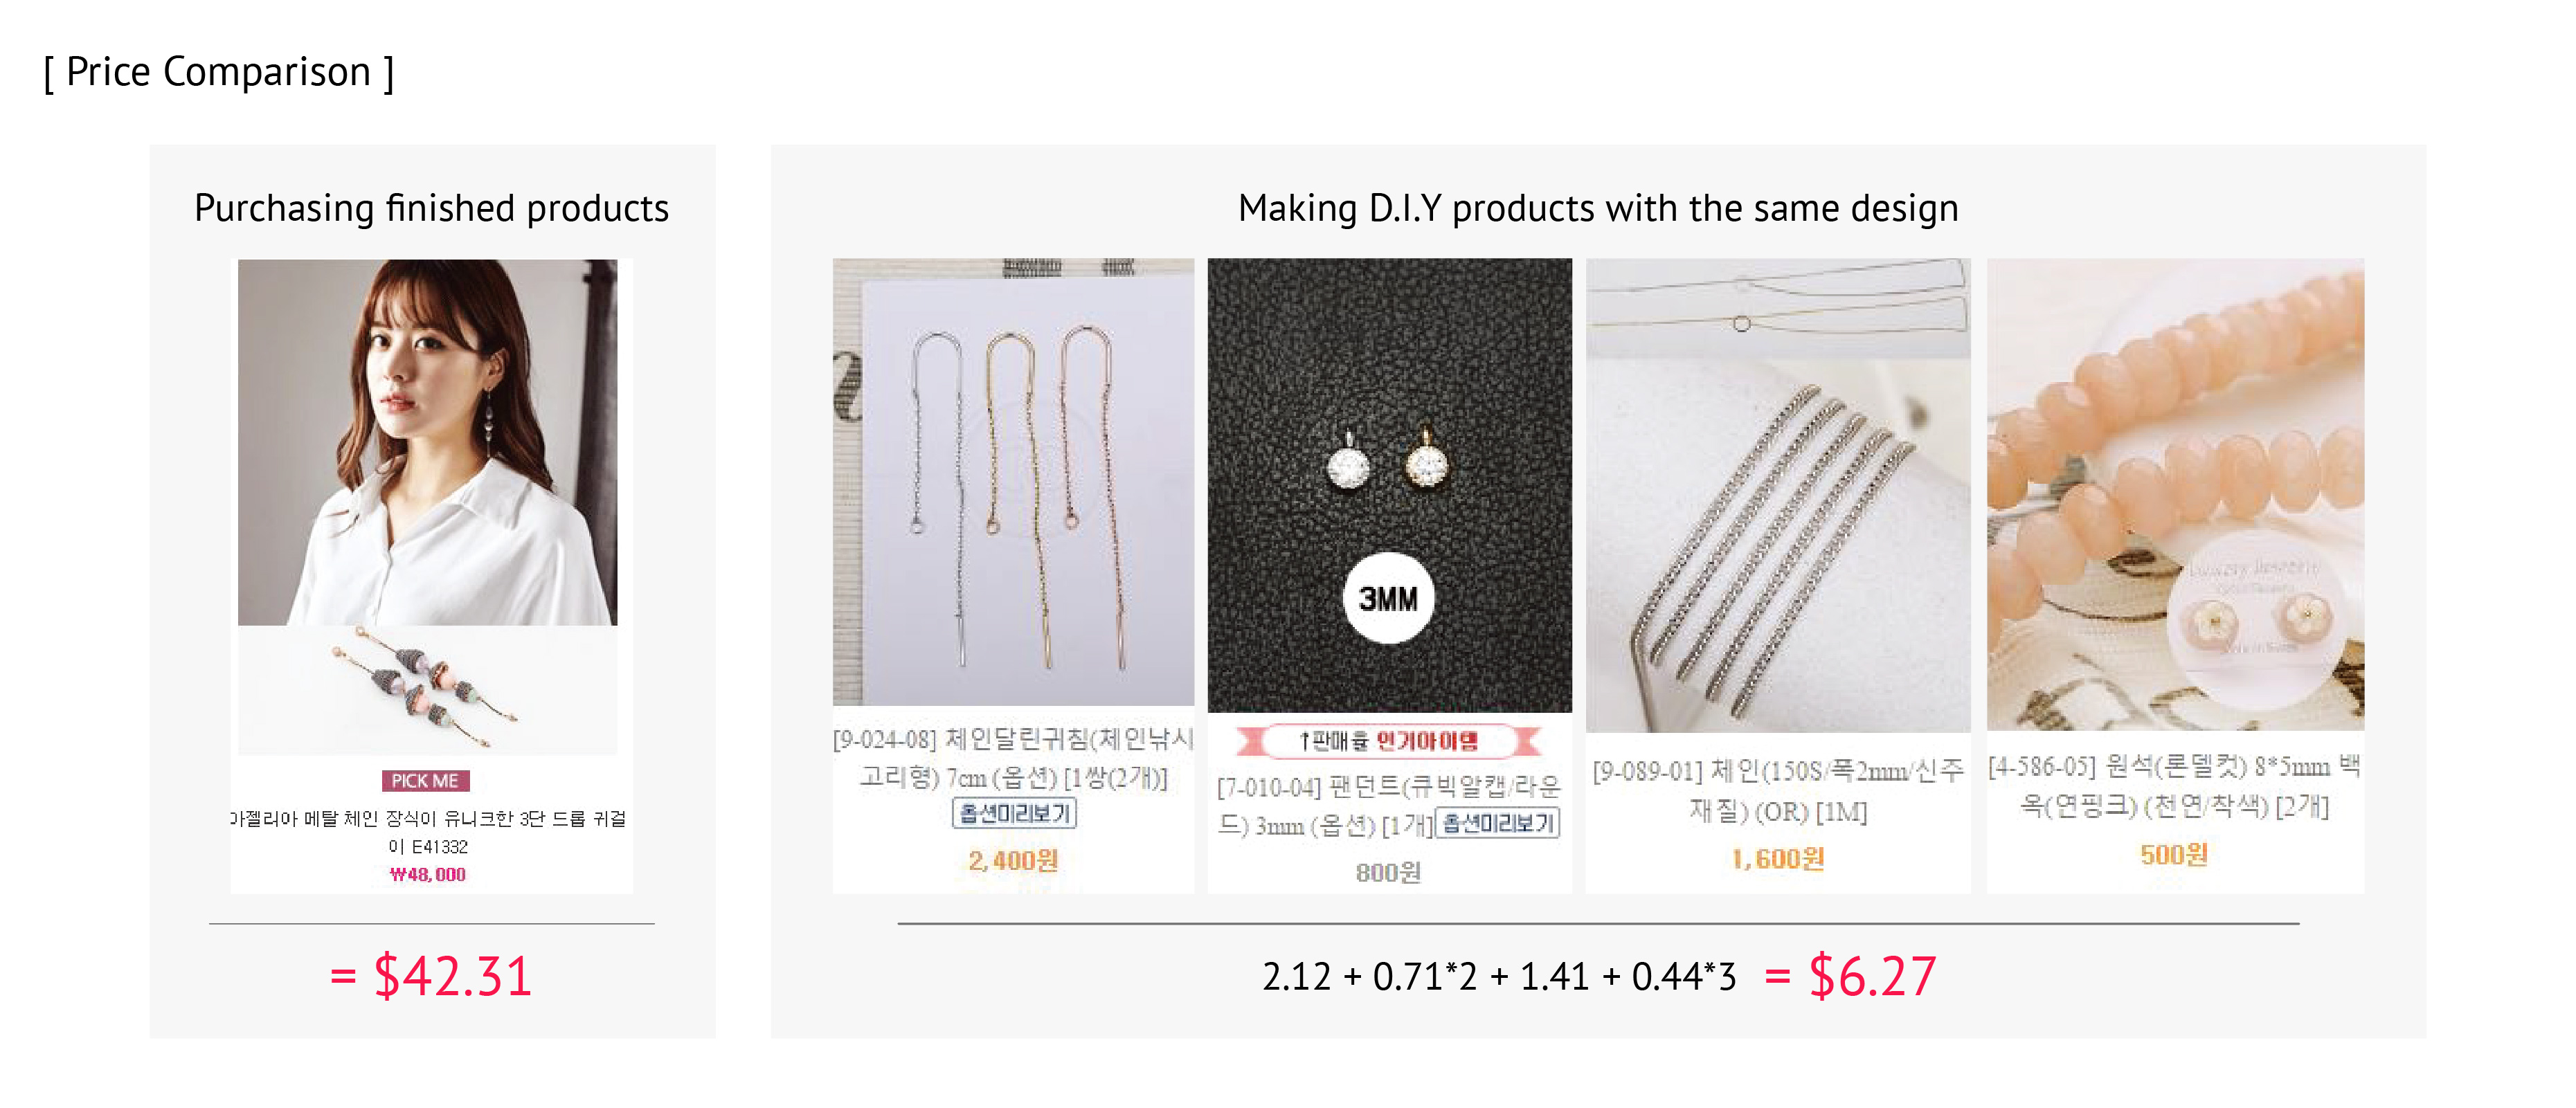Image resolution: width=2576 pixels, height=1108 pixels.
Task: Click the popular item ribbon banner
Action: (x=1388, y=741)
